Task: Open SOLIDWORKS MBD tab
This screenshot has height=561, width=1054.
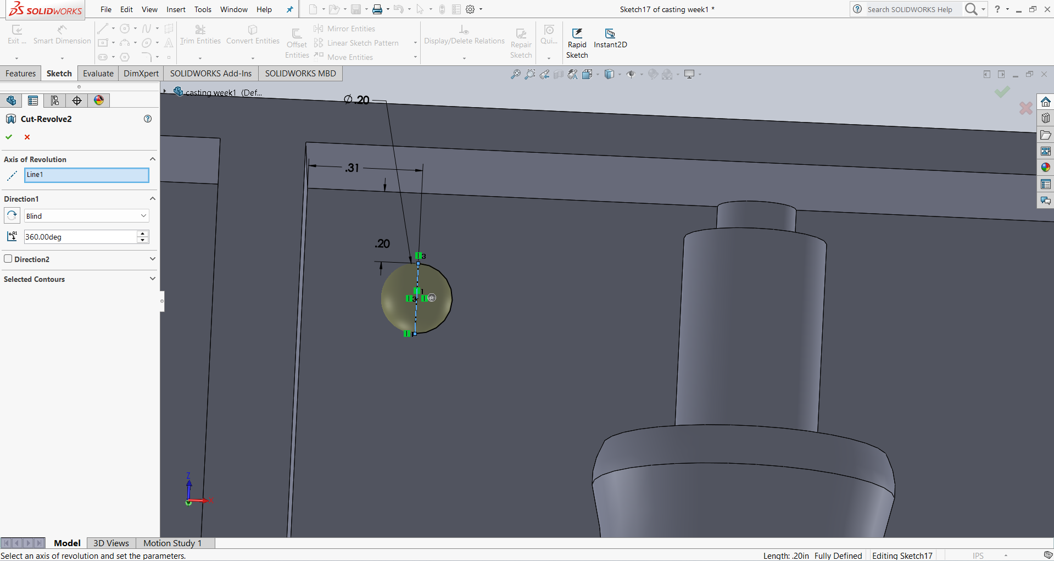Action: pos(300,74)
